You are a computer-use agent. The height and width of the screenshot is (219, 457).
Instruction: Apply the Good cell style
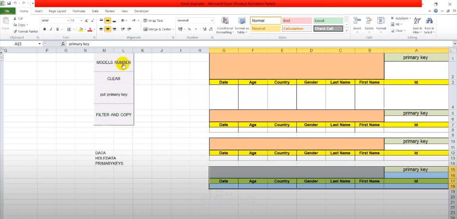click(x=328, y=21)
